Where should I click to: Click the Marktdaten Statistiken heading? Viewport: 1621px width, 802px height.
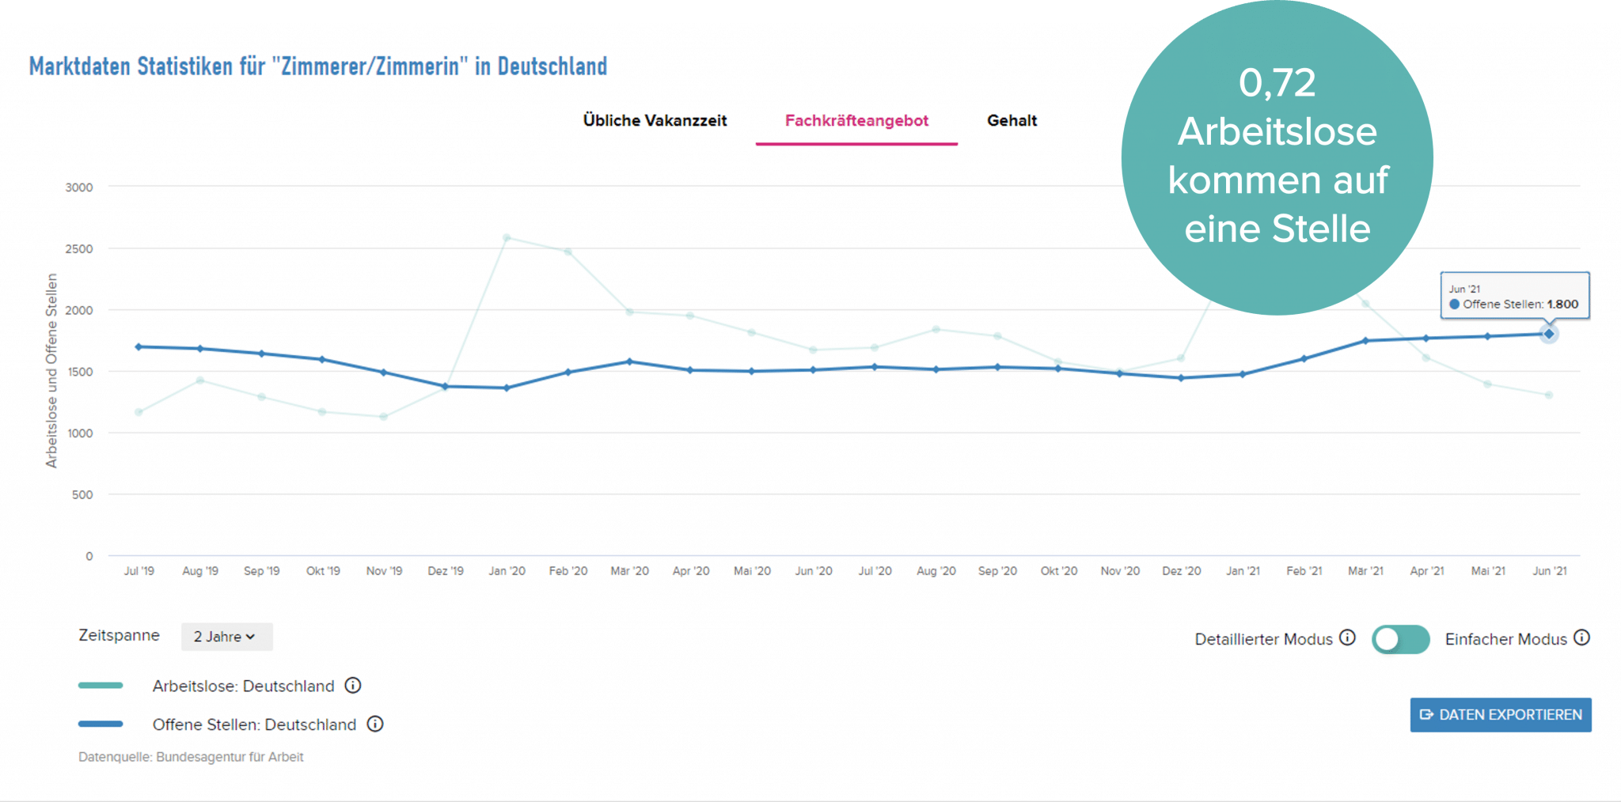[x=318, y=66]
